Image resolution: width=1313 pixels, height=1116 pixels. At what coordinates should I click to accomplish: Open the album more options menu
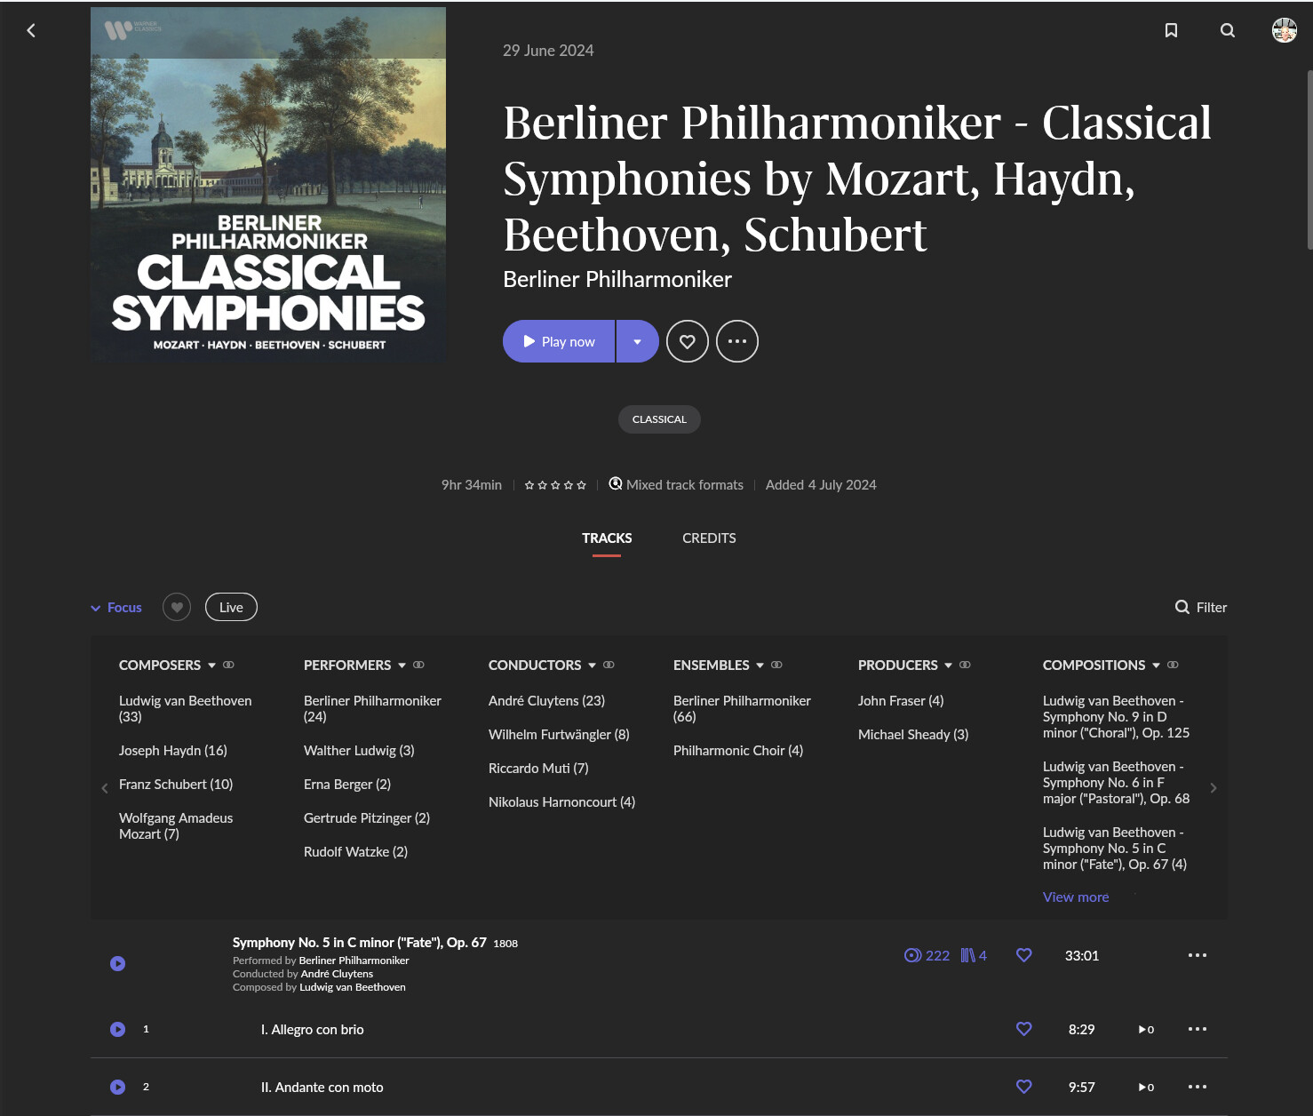(736, 341)
